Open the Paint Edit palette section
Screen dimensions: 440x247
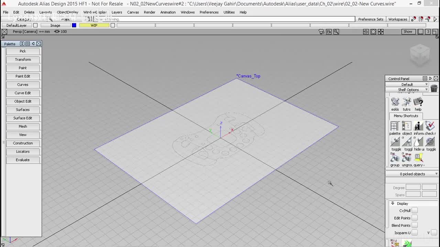[x=23, y=76]
